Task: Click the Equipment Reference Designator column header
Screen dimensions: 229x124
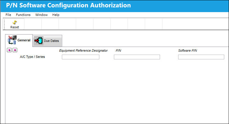Action: [x=83, y=50]
